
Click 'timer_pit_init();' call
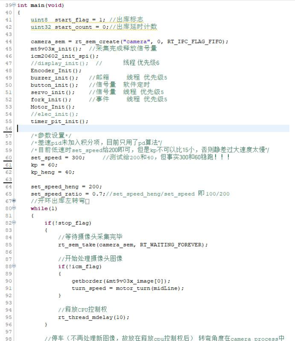tap(59, 121)
